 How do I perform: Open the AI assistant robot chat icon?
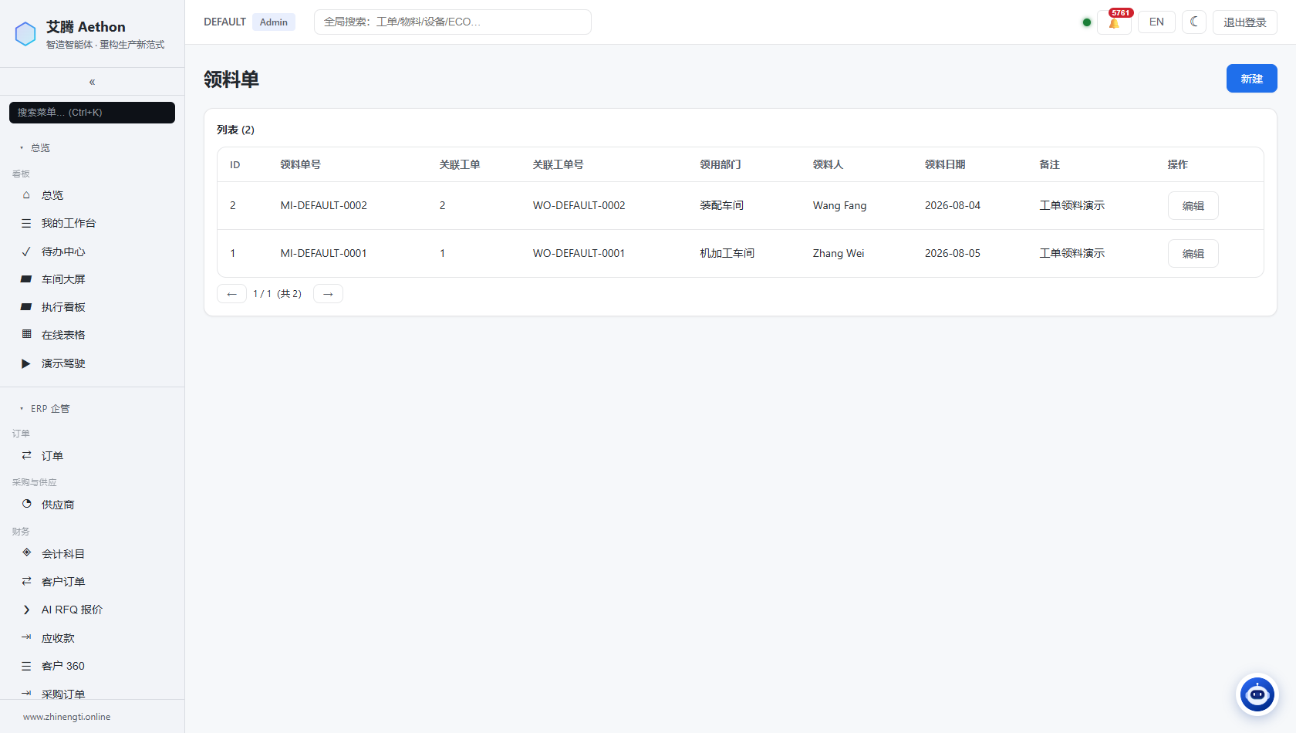1257,694
